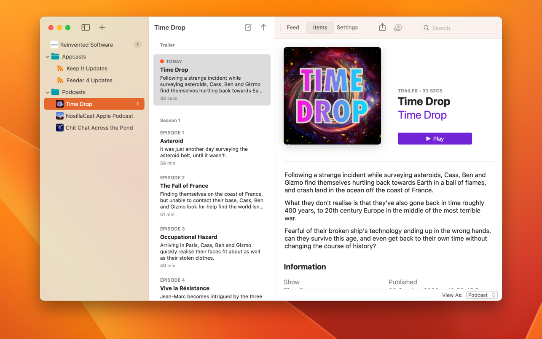Open the share menu icon
This screenshot has width=542, height=339.
[x=382, y=27]
